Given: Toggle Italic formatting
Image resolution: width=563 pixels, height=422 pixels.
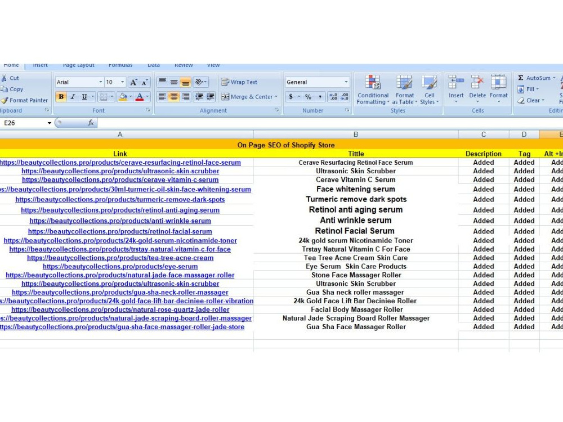Looking at the screenshot, I should pyautogui.click(x=73, y=97).
